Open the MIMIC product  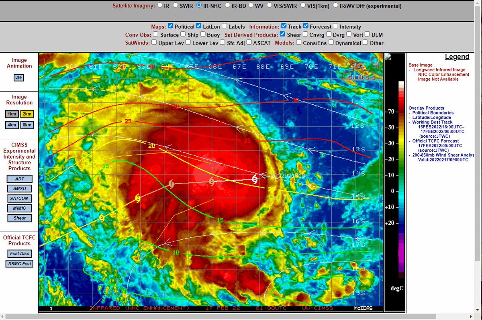point(19,208)
